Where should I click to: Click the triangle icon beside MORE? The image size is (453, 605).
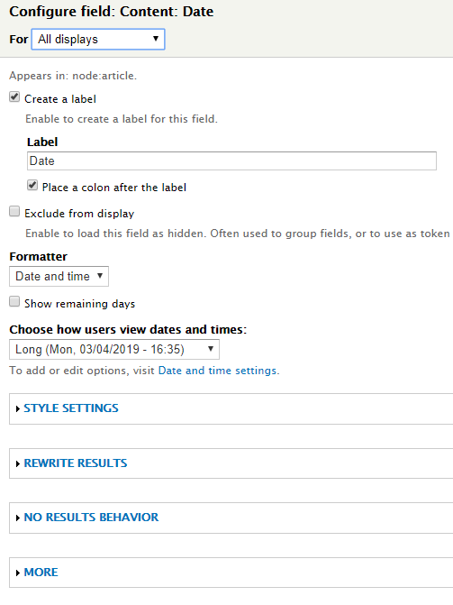pos(18,573)
